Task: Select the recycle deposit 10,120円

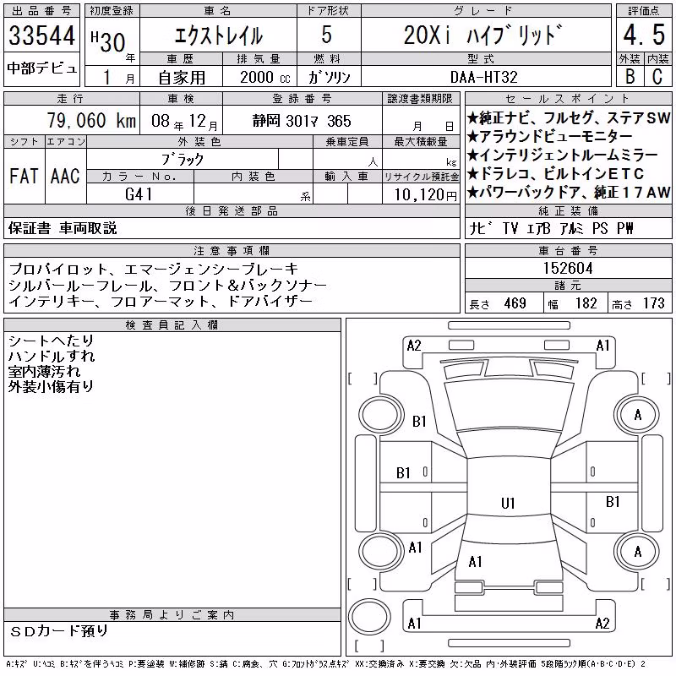Action: [x=426, y=195]
